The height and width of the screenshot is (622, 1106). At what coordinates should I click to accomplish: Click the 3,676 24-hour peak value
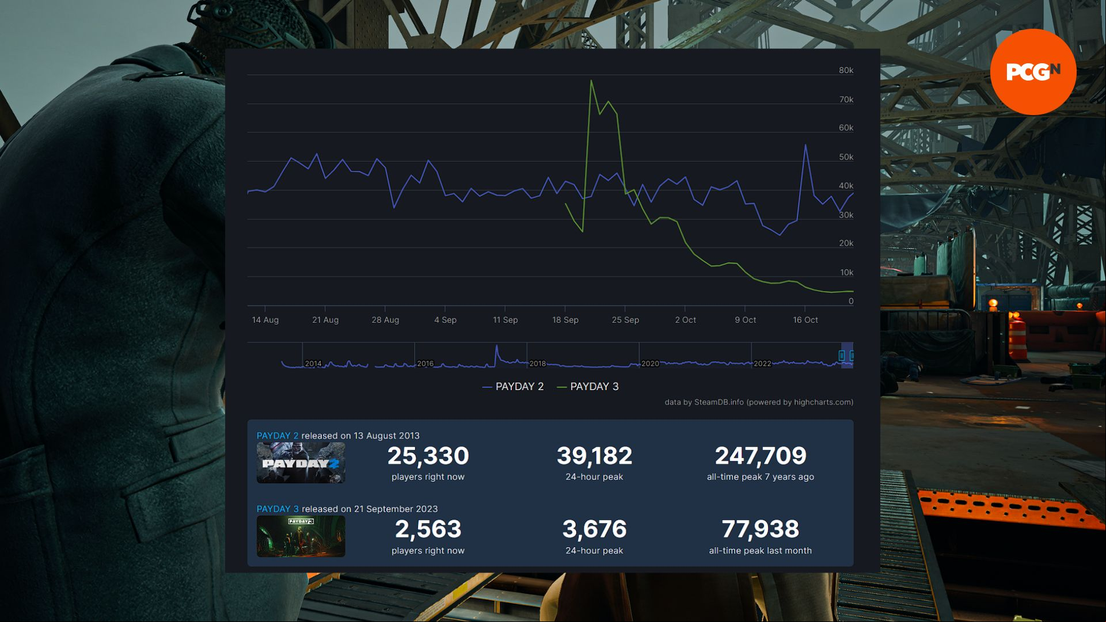594,529
